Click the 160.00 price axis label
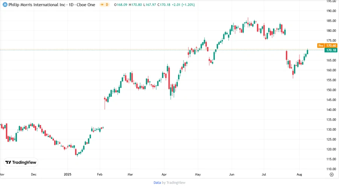The height and width of the screenshot is (187, 339). 331,70
